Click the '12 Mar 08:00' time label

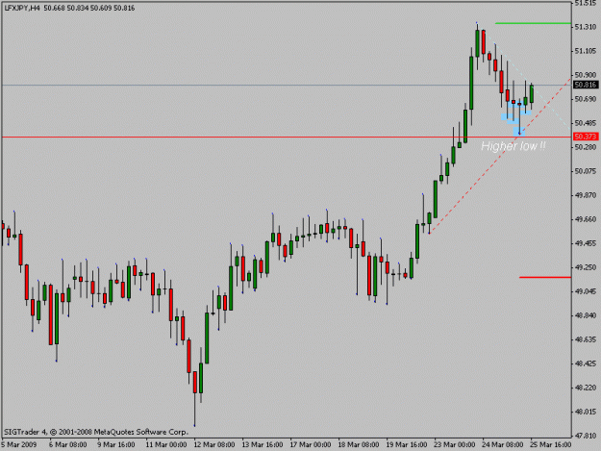click(214, 445)
